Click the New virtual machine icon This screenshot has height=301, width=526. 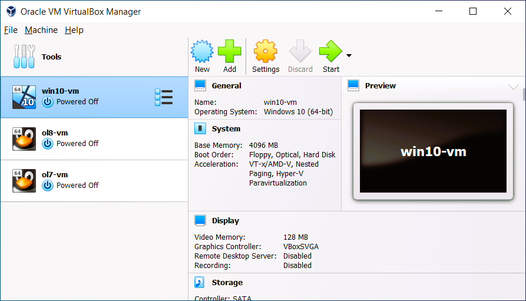(202, 51)
